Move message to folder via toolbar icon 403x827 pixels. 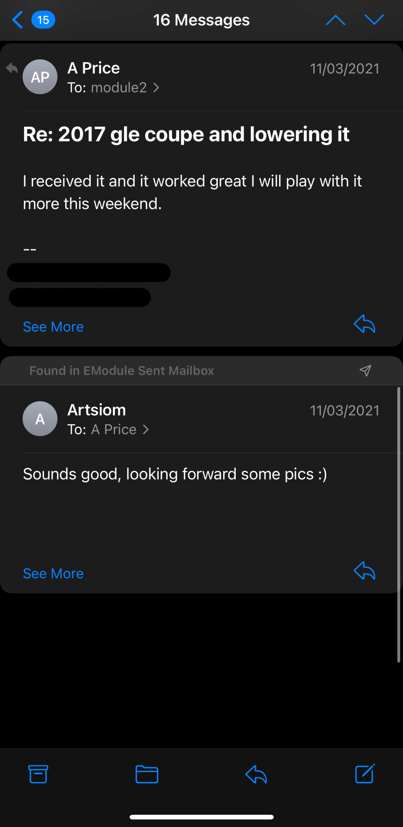point(147,774)
